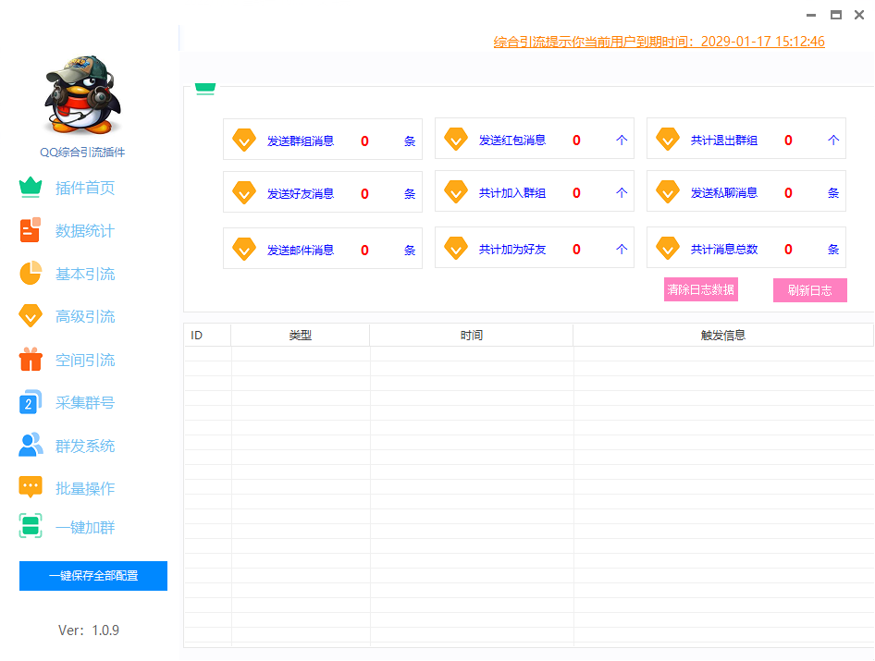Click the red 0 count for 共计消息总数
The width and height of the screenshot is (875, 661).
pyautogui.click(x=788, y=250)
